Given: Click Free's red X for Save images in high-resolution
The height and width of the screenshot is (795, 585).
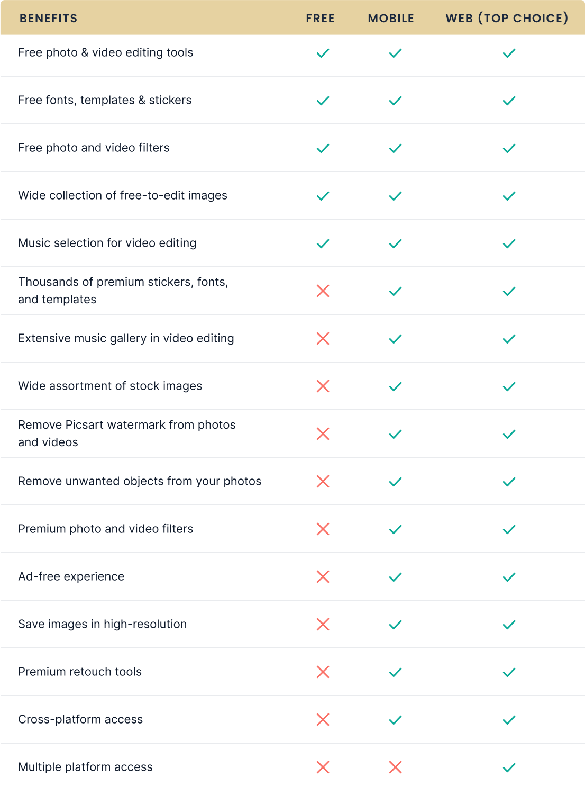Looking at the screenshot, I should [x=323, y=625].
